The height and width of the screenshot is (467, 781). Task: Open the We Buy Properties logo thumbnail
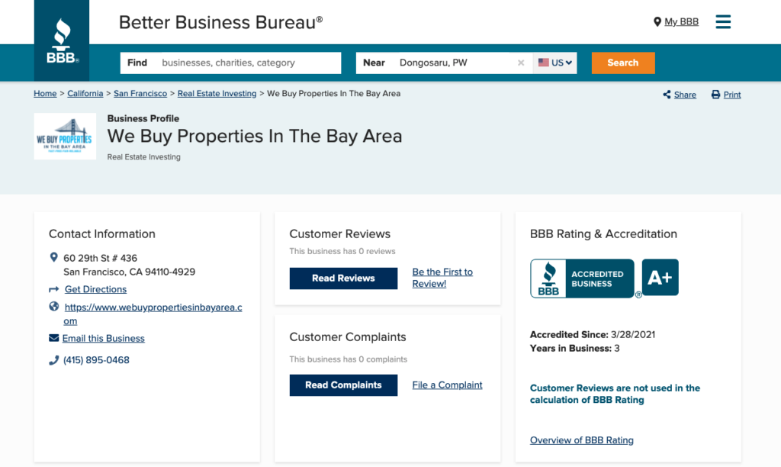coord(65,136)
